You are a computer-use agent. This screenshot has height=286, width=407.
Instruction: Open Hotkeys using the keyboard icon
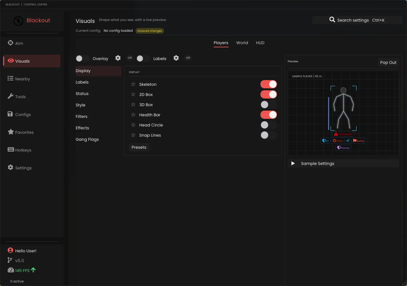10,150
